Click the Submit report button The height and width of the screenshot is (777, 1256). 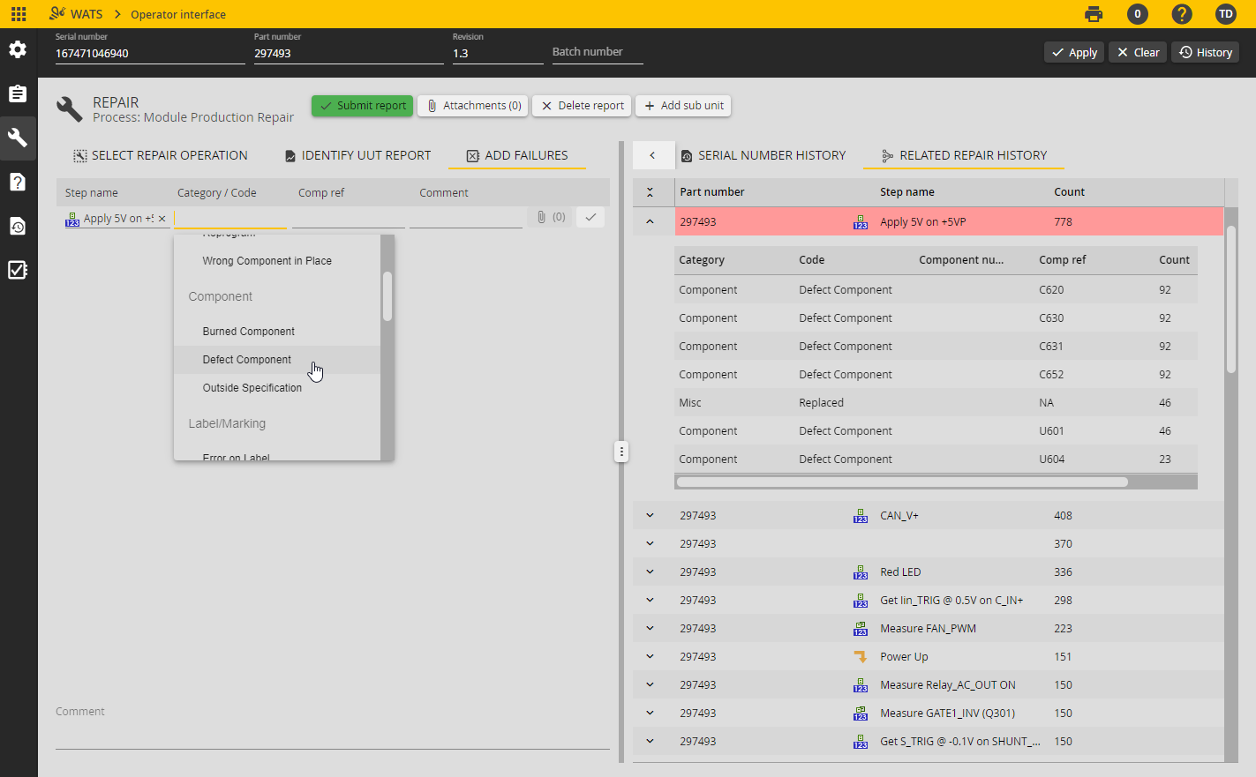coord(362,106)
